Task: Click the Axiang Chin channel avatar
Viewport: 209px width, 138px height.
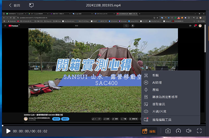Action: 26,119
